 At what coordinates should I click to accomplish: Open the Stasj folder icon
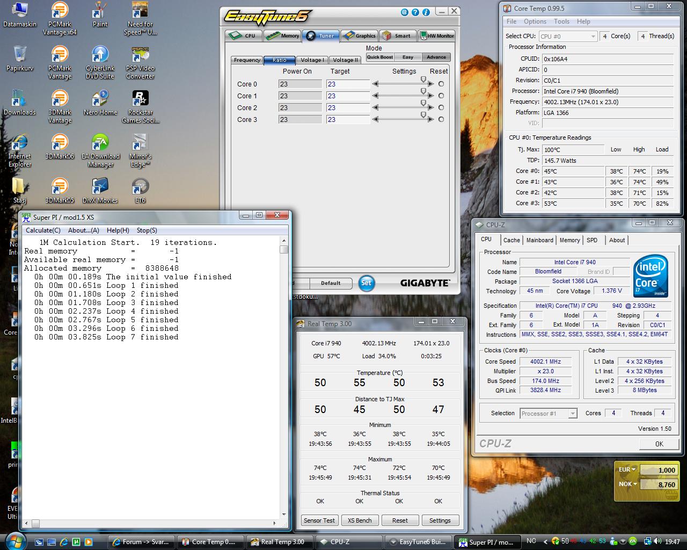pyautogui.click(x=20, y=191)
